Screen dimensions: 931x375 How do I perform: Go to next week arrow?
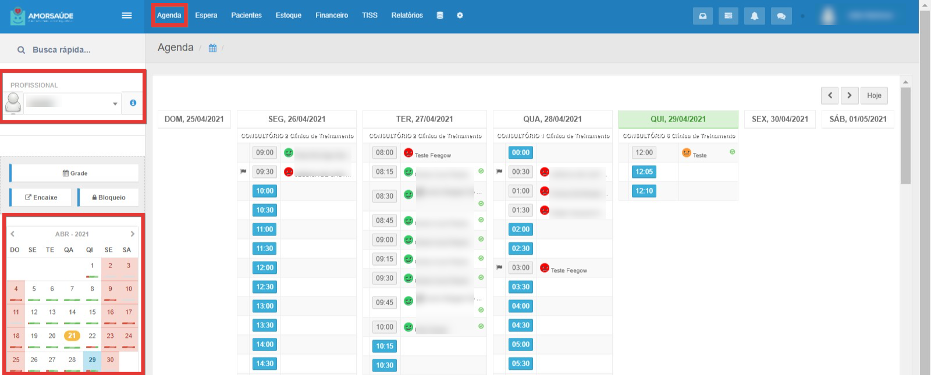point(849,95)
